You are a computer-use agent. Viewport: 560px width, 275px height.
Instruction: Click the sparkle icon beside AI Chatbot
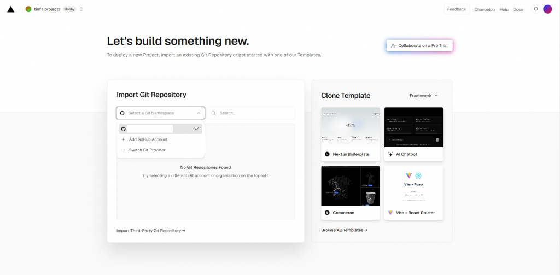pyautogui.click(x=390, y=154)
